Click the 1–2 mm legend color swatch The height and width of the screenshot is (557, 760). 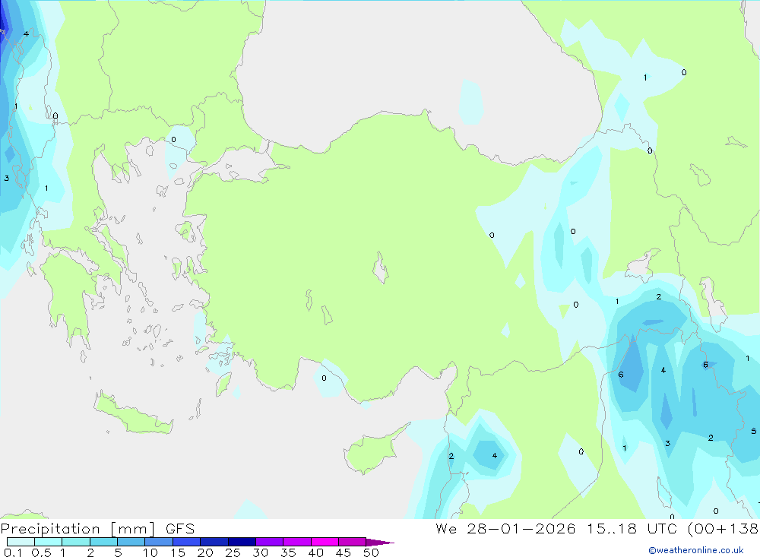(x=76, y=542)
